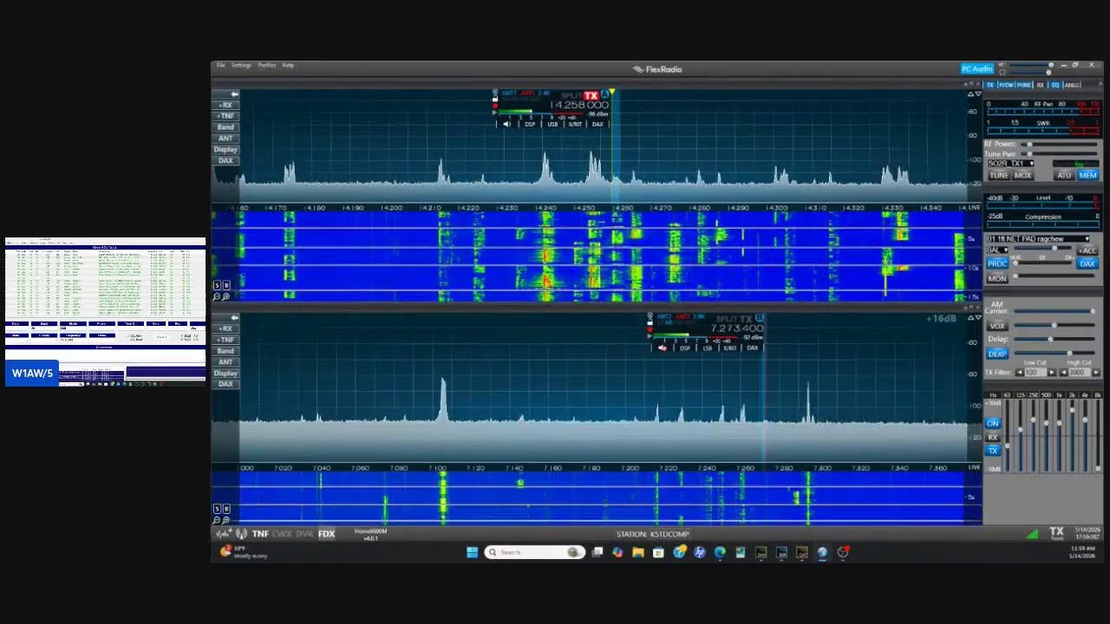Turn the equalizer ON button off

(x=993, y=423)
